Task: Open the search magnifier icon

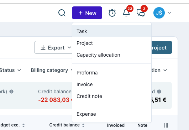Action: coord(62,13)
